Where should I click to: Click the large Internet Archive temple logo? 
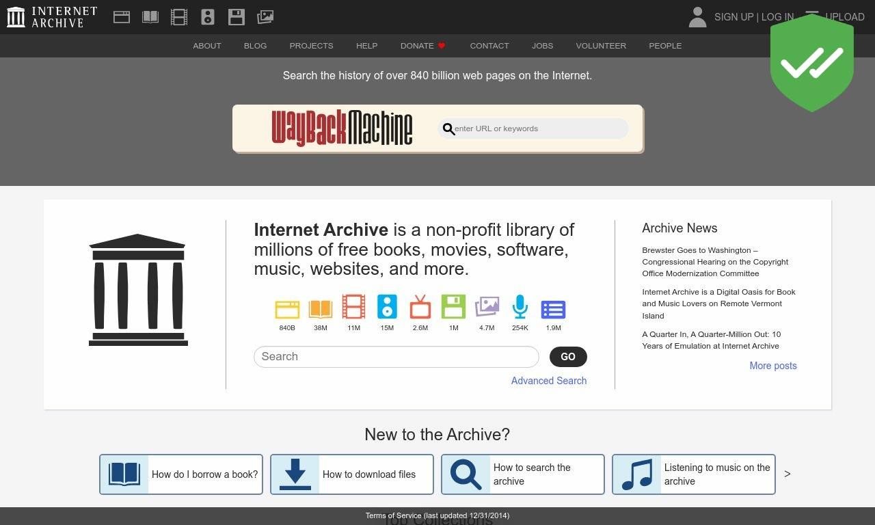click(138, 290)
